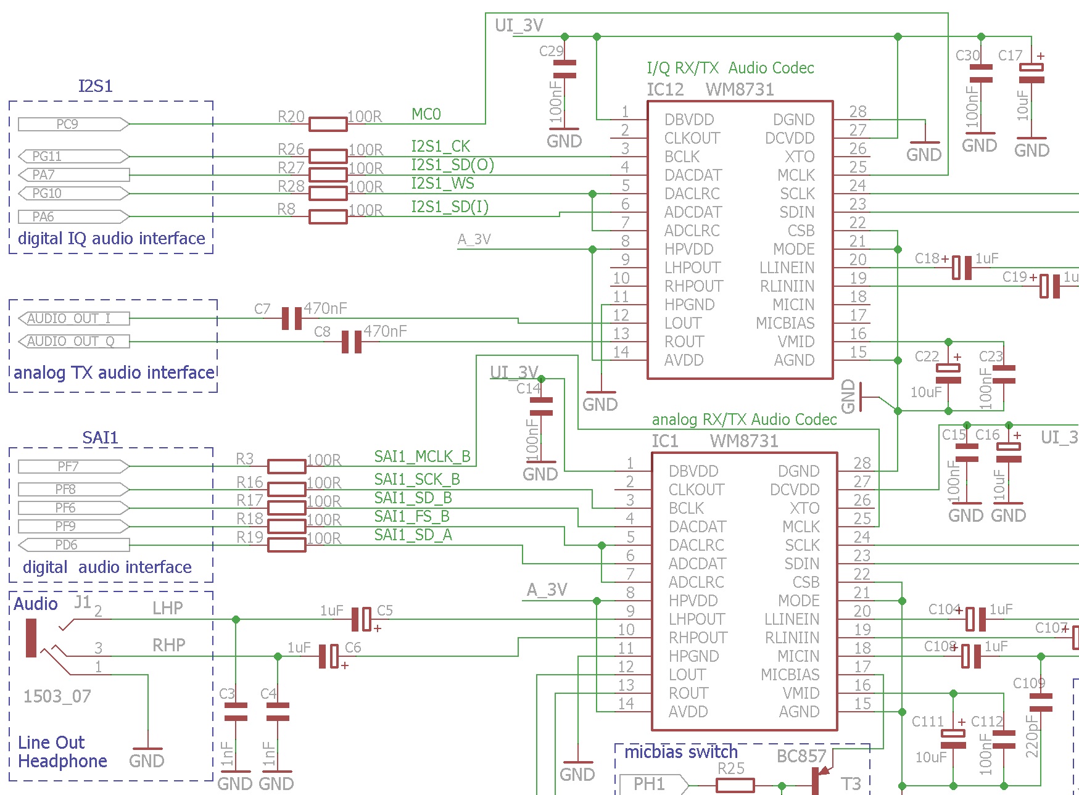Select the C18 1uF capacitor symbol
The height and width of the screenshot is (795, 1079).
click(962, 268)
